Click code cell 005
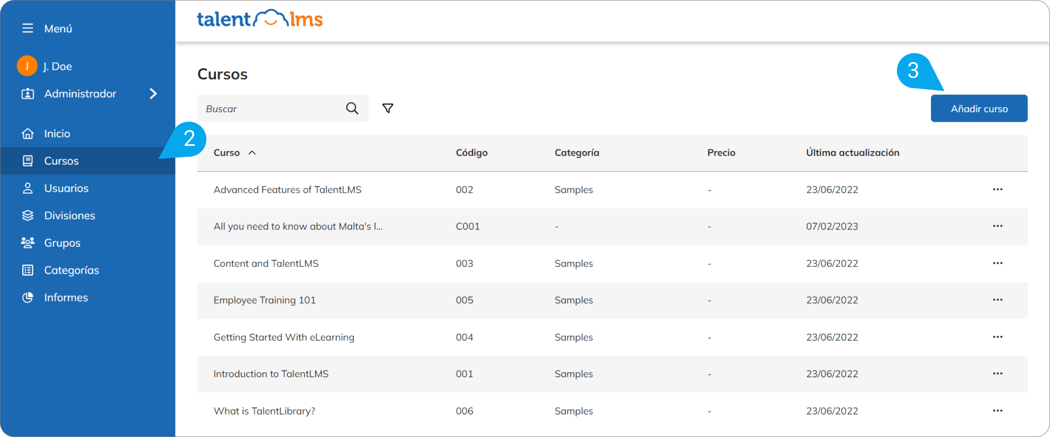Viewport: 1050px width, 437px height. 464,300
